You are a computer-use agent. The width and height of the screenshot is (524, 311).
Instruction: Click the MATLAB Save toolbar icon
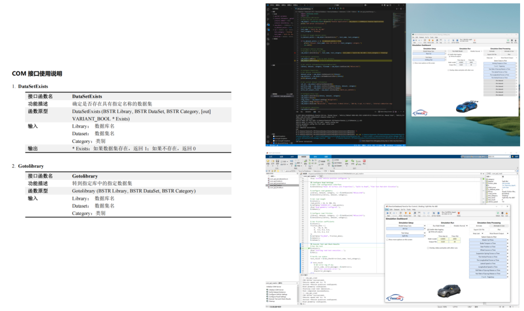(278, 161)
